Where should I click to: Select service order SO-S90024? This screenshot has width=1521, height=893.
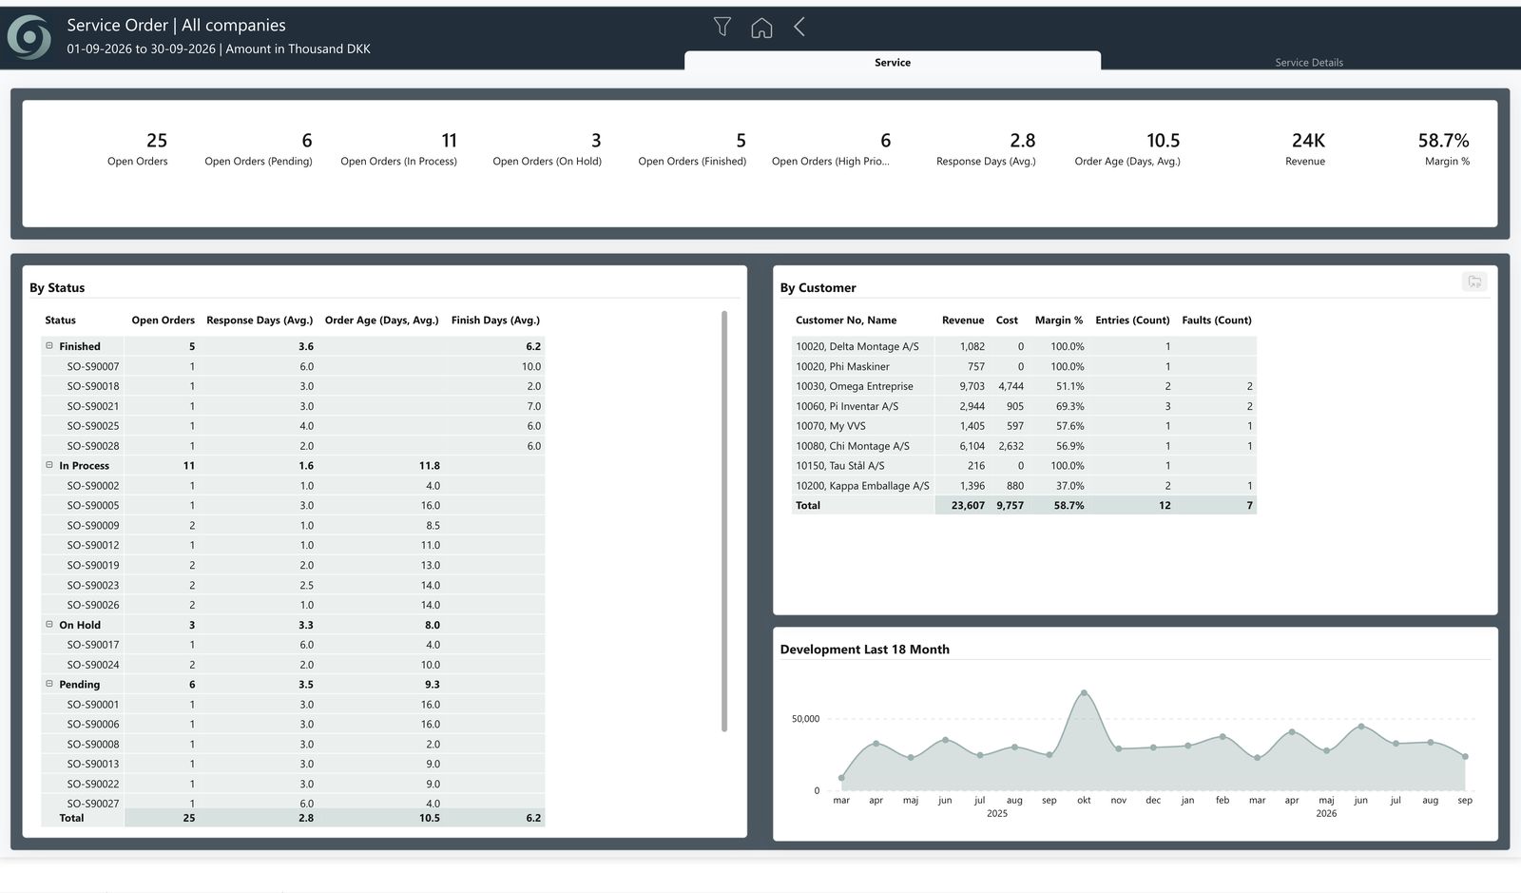point(93,665)
